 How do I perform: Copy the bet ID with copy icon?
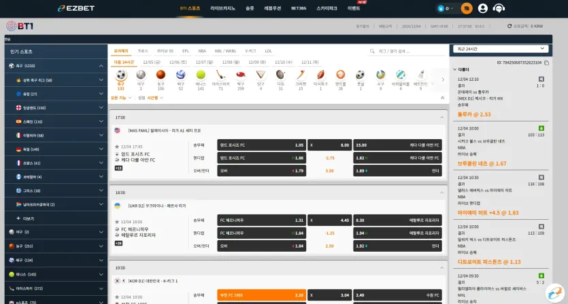pos(546,63)
